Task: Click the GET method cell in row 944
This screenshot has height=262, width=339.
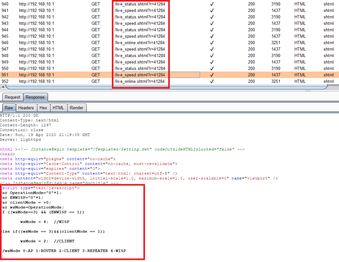Action: tap(96, 30)
